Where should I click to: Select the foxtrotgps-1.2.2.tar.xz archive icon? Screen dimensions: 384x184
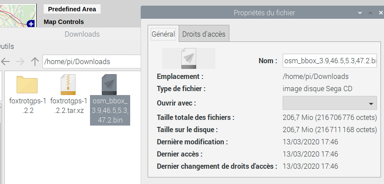68,85
